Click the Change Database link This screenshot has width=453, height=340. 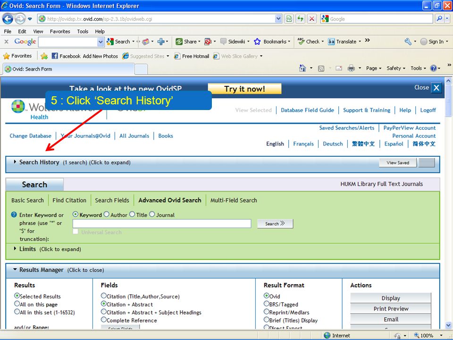pyautogui.click(x=30, y=136)
